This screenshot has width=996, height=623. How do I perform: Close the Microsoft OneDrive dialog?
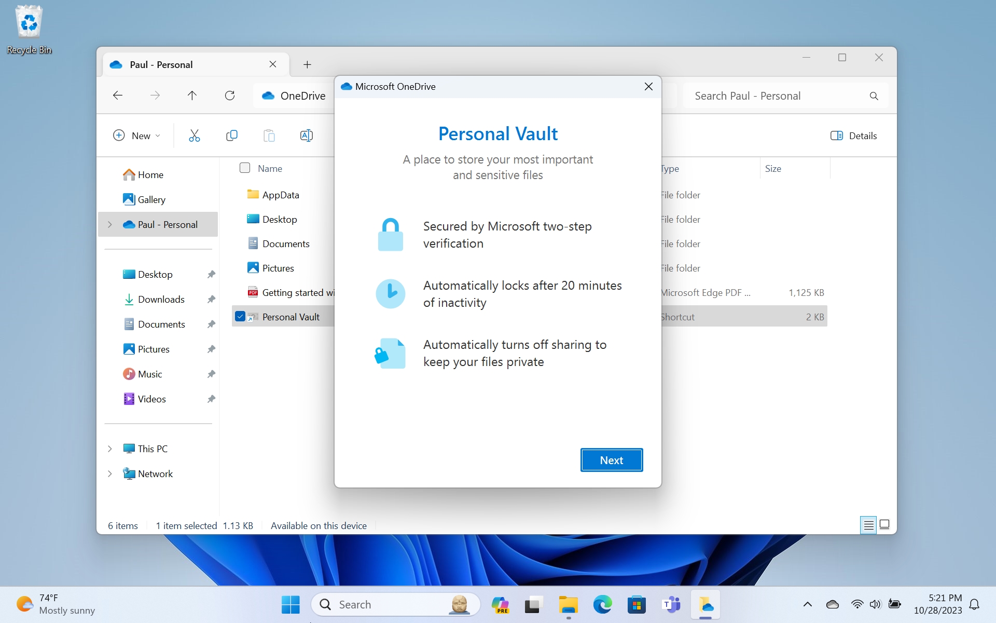(x=648, y=87)
